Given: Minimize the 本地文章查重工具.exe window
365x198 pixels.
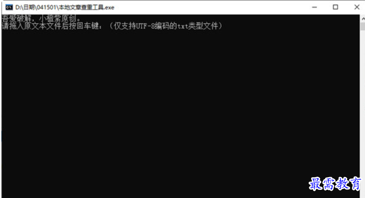Looking at the screenshot, I should pyautogui.click(x=314, y=7).
